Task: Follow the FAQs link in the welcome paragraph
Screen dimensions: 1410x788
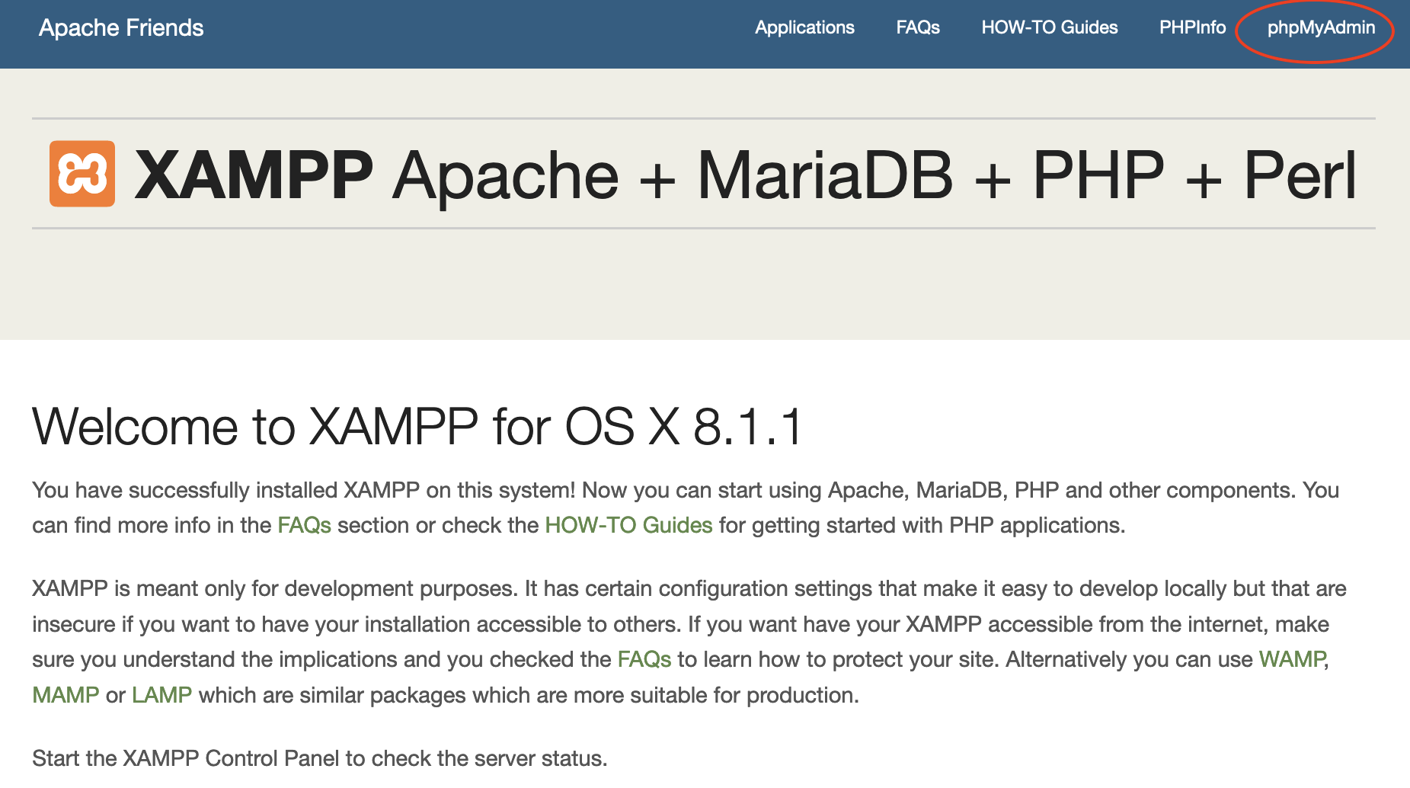Action: (304, 525)
